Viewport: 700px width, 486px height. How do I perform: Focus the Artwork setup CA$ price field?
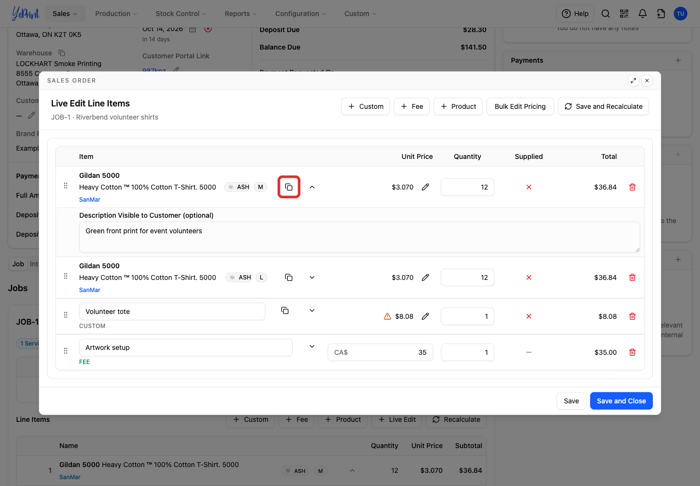pyautogui.click(x=380, y=352)
